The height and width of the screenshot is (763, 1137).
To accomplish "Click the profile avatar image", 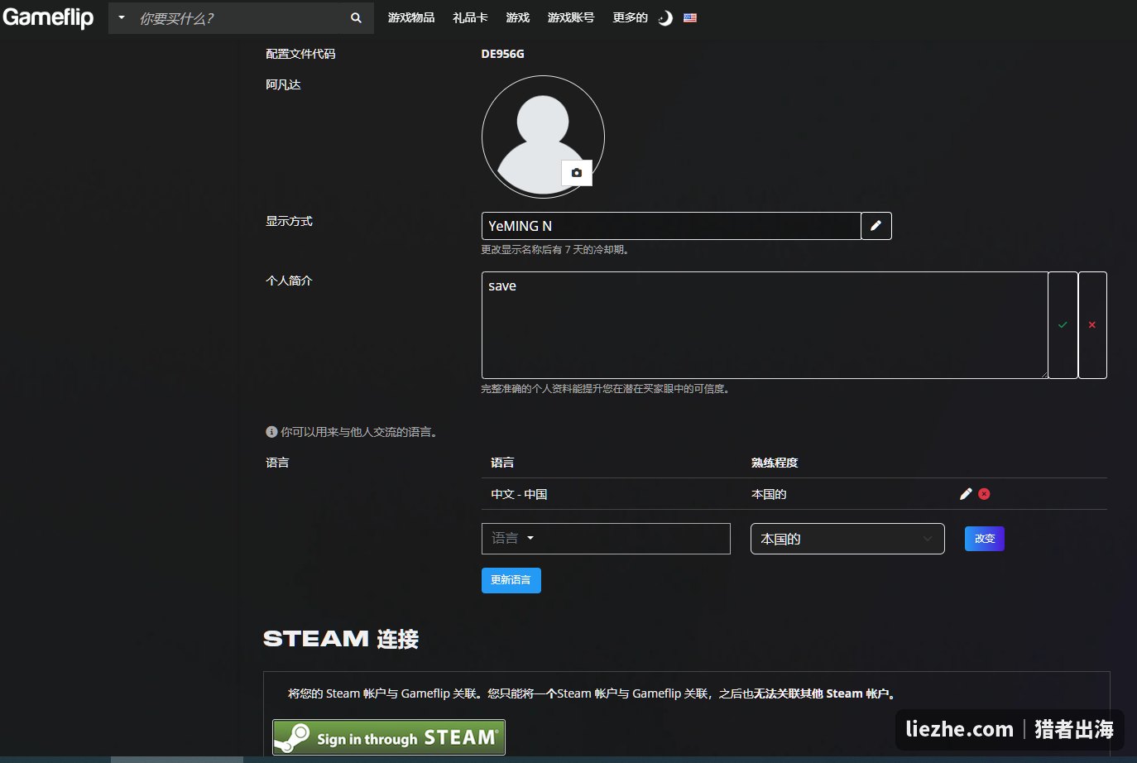I will click(543, 137).
